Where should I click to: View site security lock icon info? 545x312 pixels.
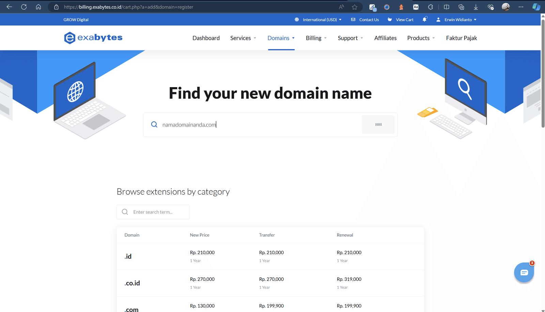pos(56,7)
